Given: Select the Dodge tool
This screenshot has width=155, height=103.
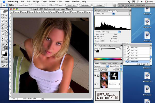Looking at the screenshot, I should [x=6, y=35].
